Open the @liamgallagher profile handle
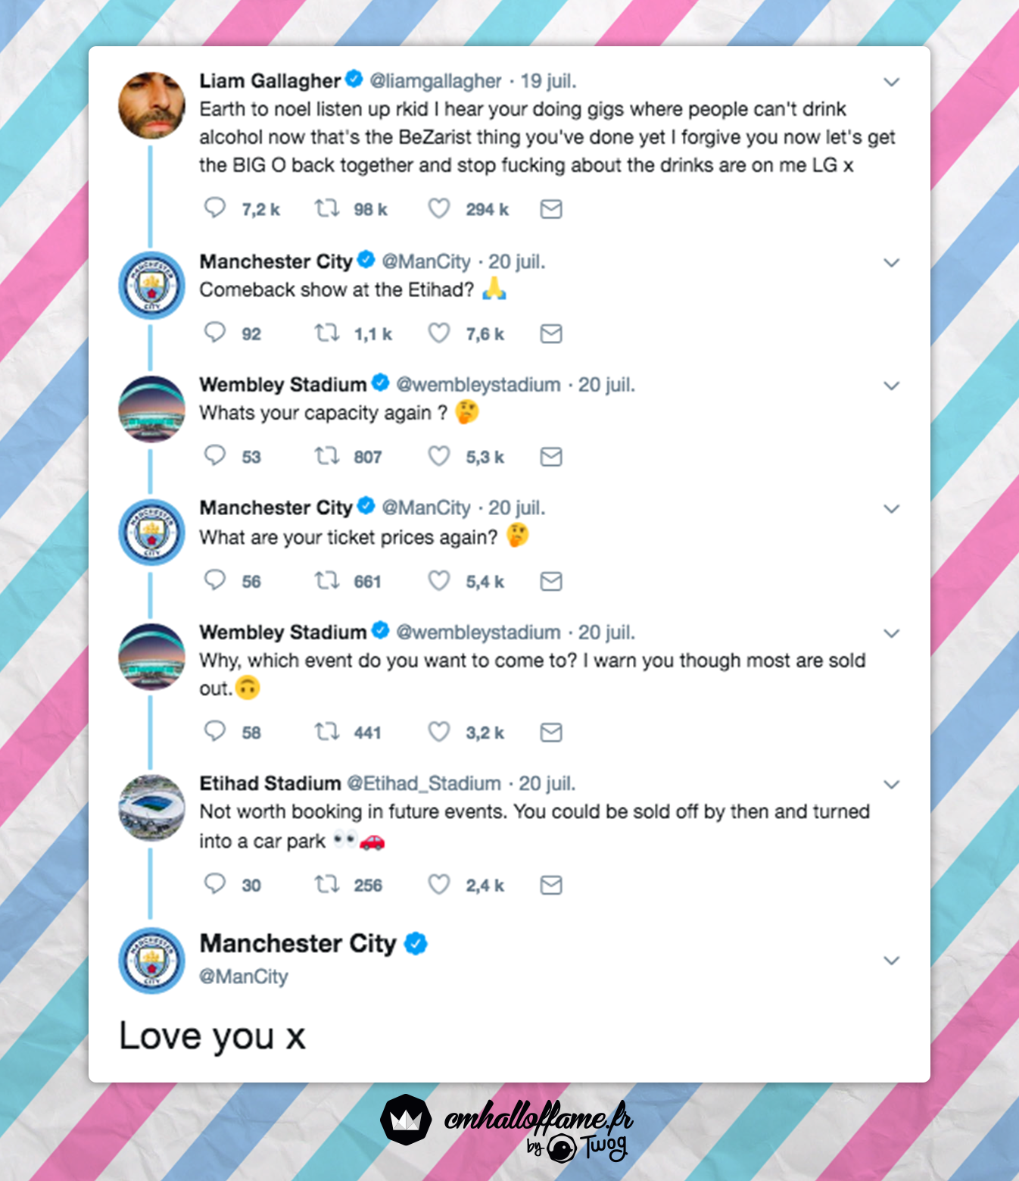This screenshot has width=1019, height=1181. [435, 81]
